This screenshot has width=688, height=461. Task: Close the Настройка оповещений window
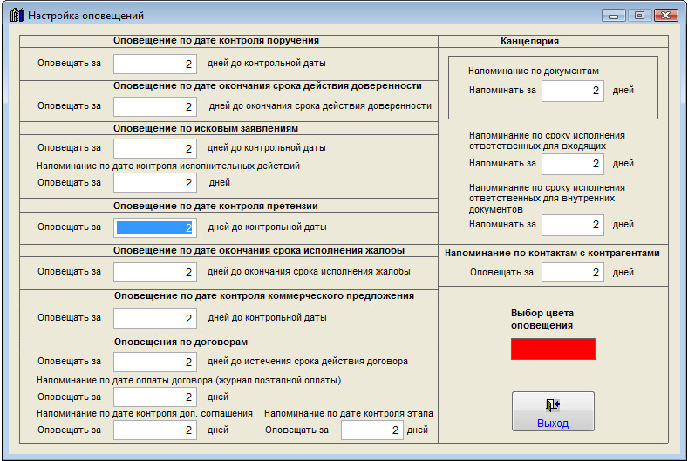click(x=665, y=16)
